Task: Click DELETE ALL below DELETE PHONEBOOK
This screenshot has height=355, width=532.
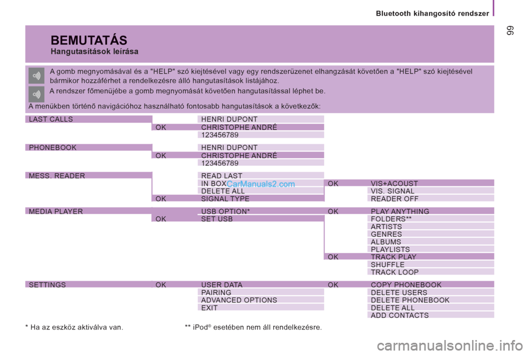Action: 431,308
